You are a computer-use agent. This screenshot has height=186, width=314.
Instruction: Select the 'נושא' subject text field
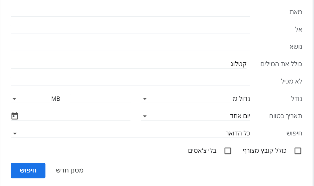click(130, 46)
